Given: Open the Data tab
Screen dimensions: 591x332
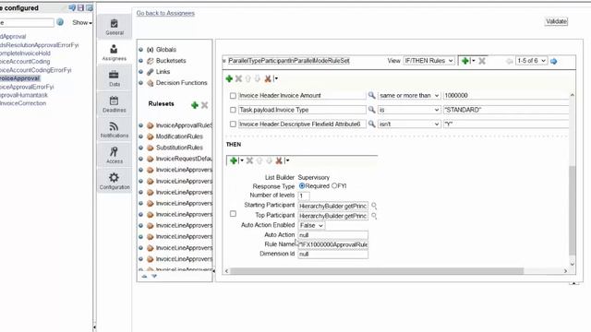Looking at the screenshot, I should (x=115, y=78).
